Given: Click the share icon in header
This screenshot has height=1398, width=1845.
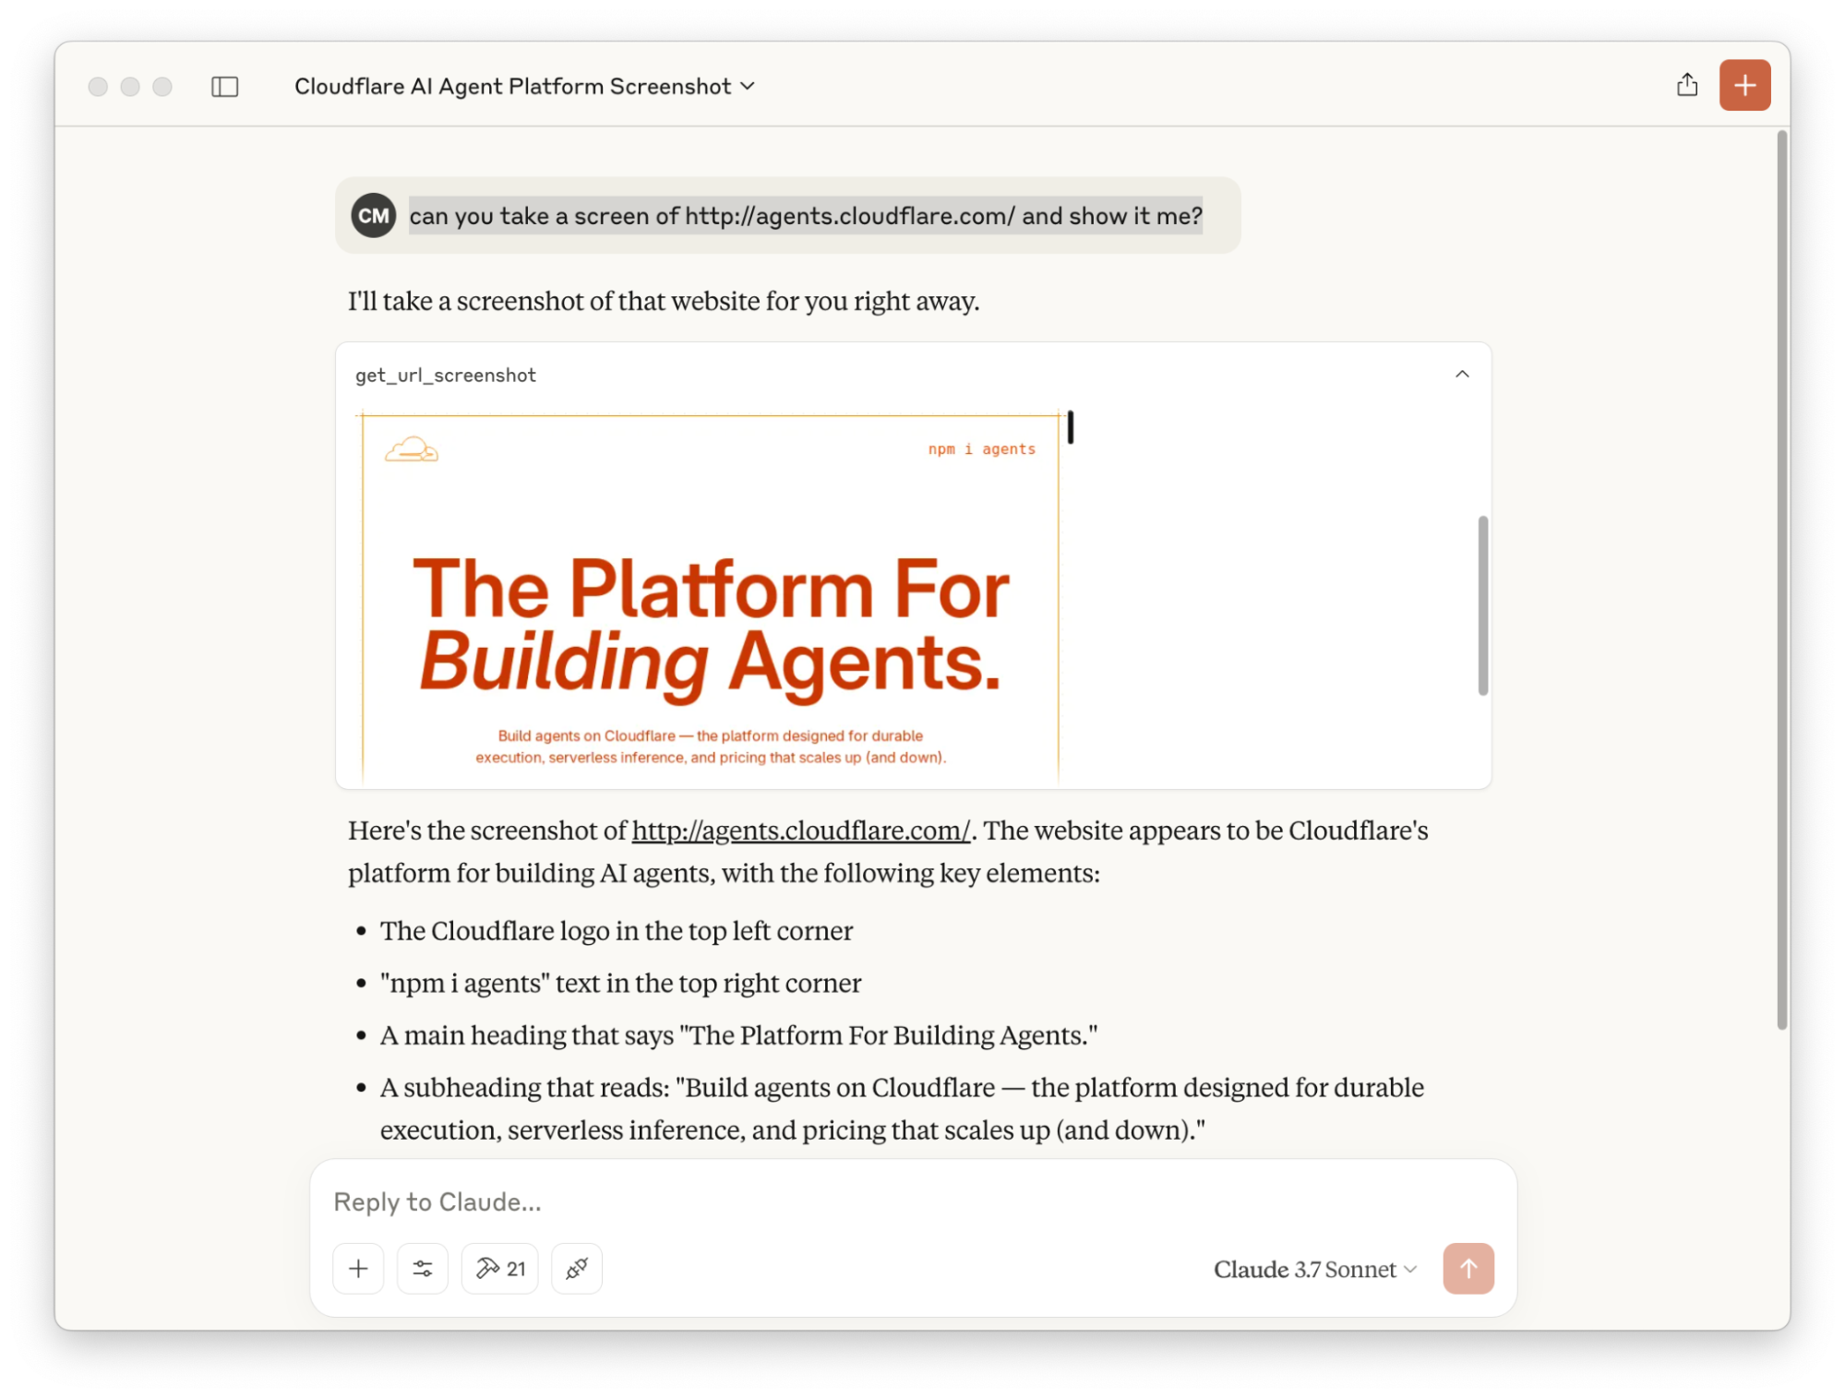Looking at the screenshot, I should click(x=1686, y=85).
